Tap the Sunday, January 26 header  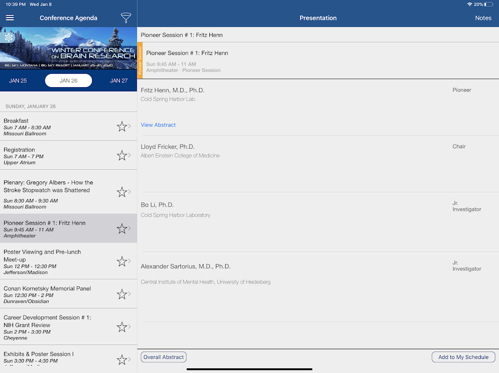pyautogui.click(x=30, y=106)
